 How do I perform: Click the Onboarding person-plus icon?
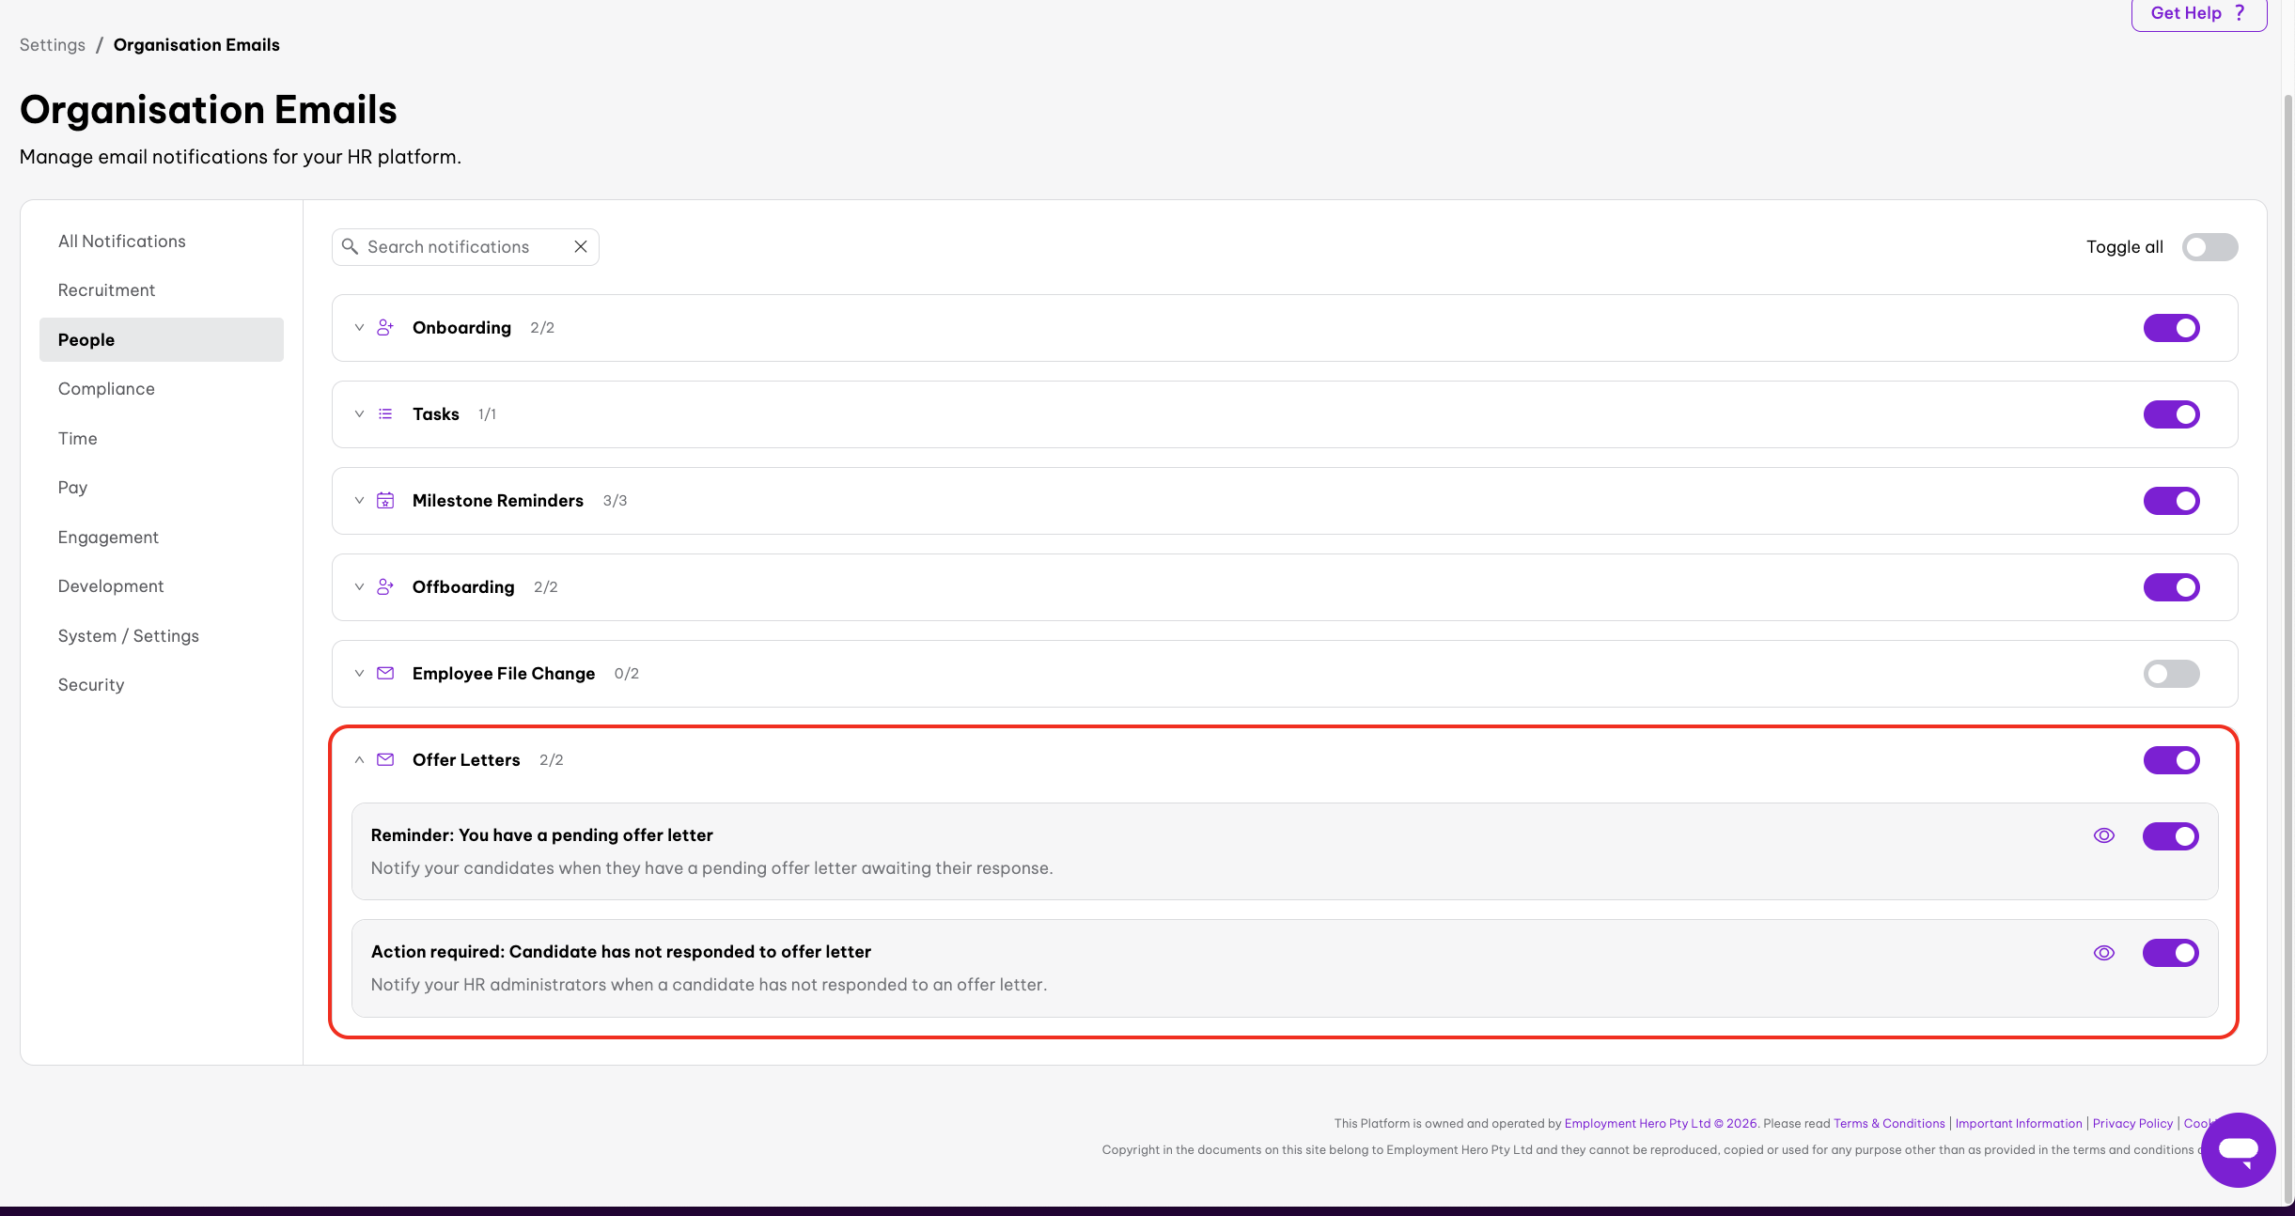click(385, 327)
